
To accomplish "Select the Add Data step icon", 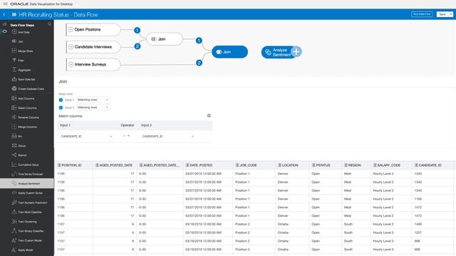I will coord(14,32).
